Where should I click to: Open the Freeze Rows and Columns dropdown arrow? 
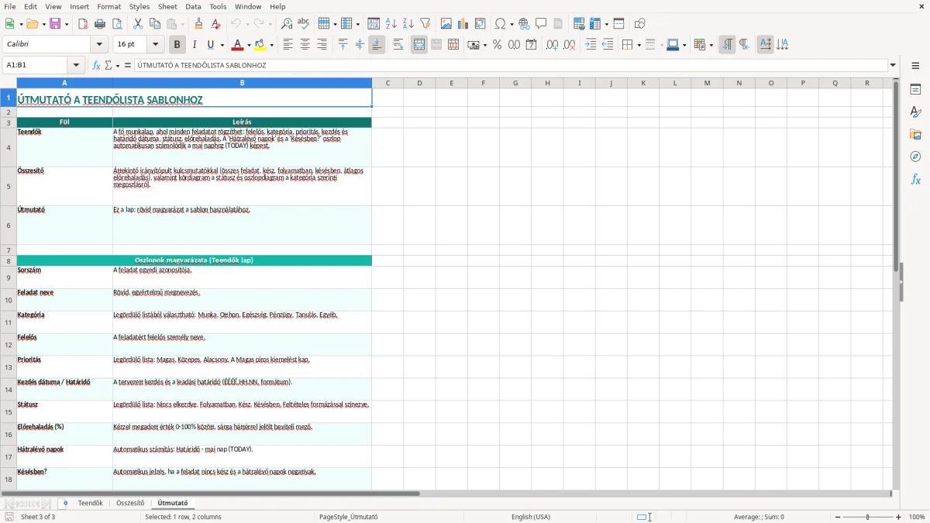[x=607, y=24]
